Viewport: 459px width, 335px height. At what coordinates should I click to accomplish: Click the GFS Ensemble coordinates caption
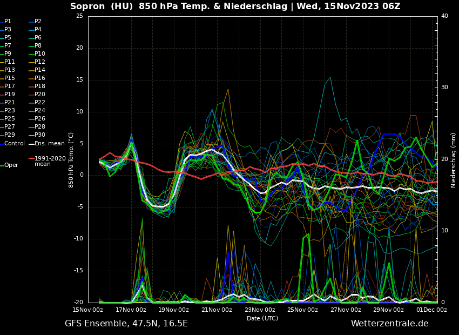click(x=126, y=324)
